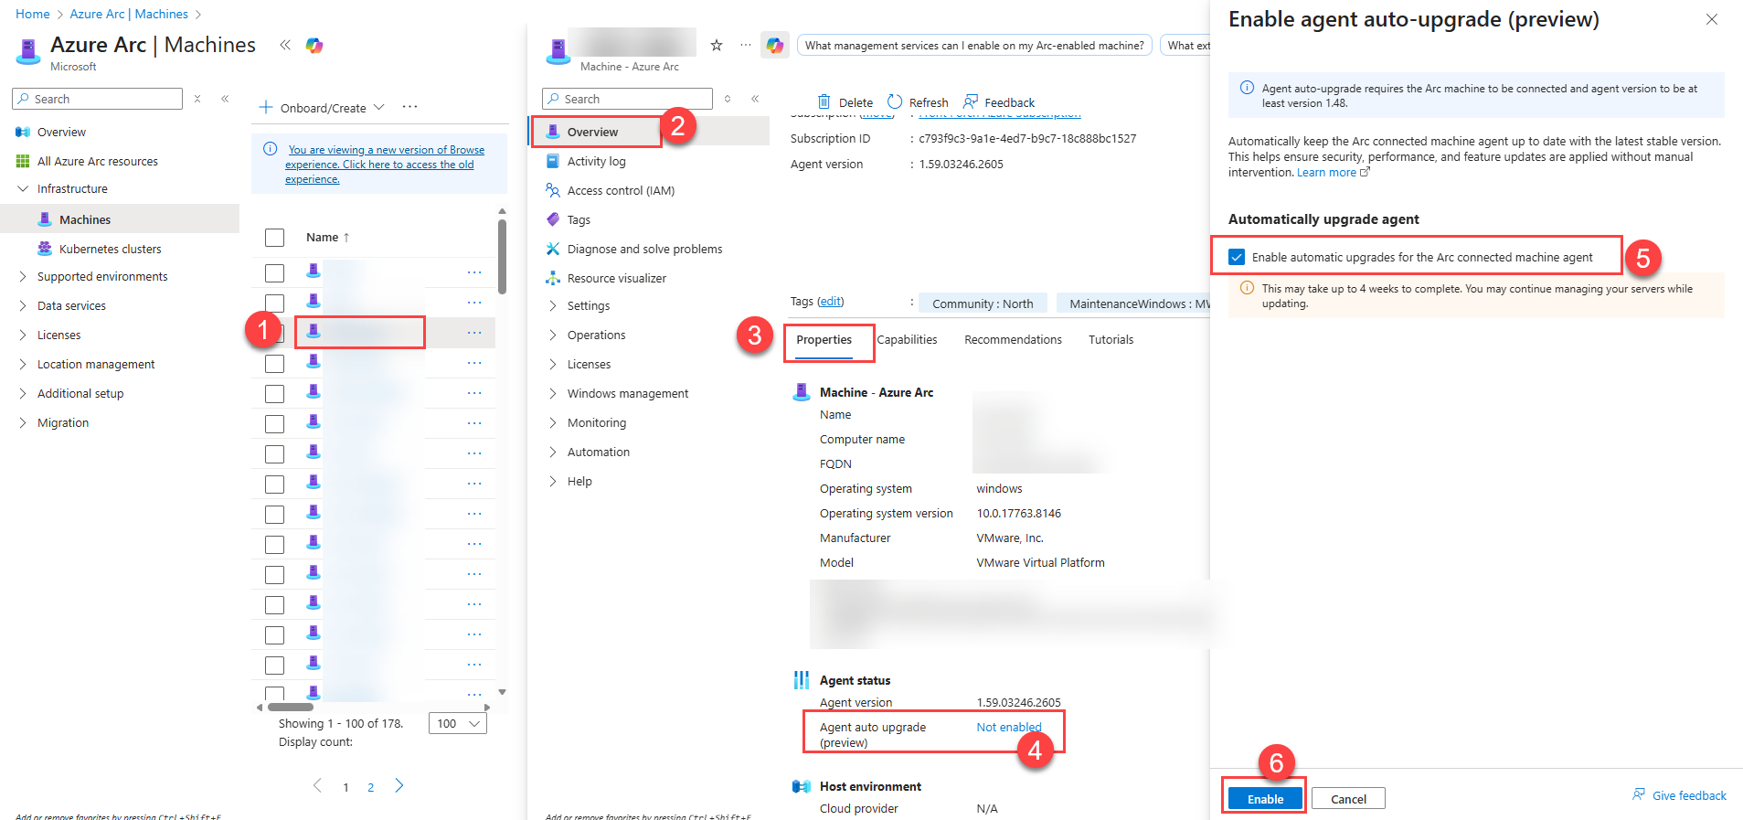1743x820 pixels.
Task: Switch to the Recommendations tab
Action: pos(1013,340)
